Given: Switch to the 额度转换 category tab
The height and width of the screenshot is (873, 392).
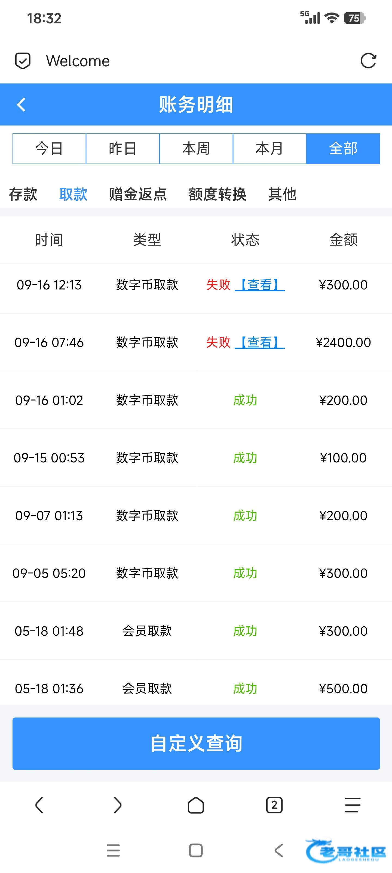Looking at the screenshot, I should point(218,194).
